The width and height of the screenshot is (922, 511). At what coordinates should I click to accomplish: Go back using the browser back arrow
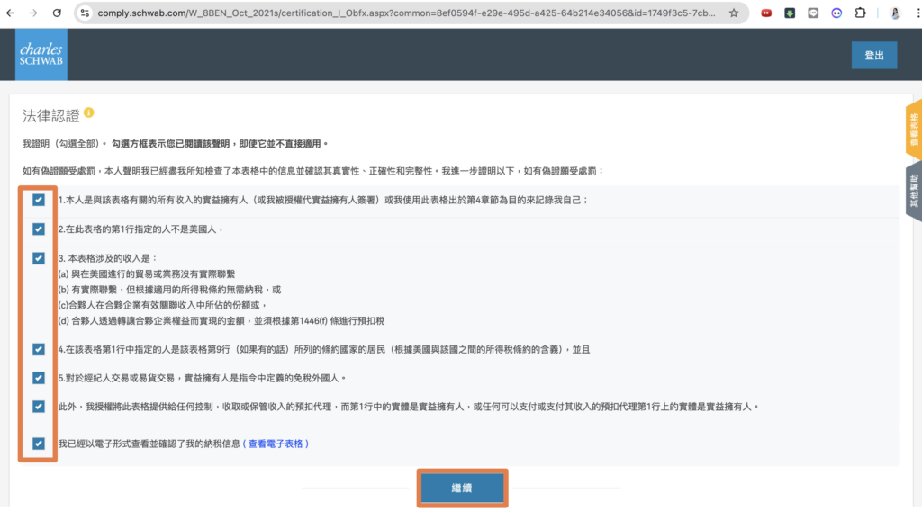pyautogui.click(x=13, y=13)
